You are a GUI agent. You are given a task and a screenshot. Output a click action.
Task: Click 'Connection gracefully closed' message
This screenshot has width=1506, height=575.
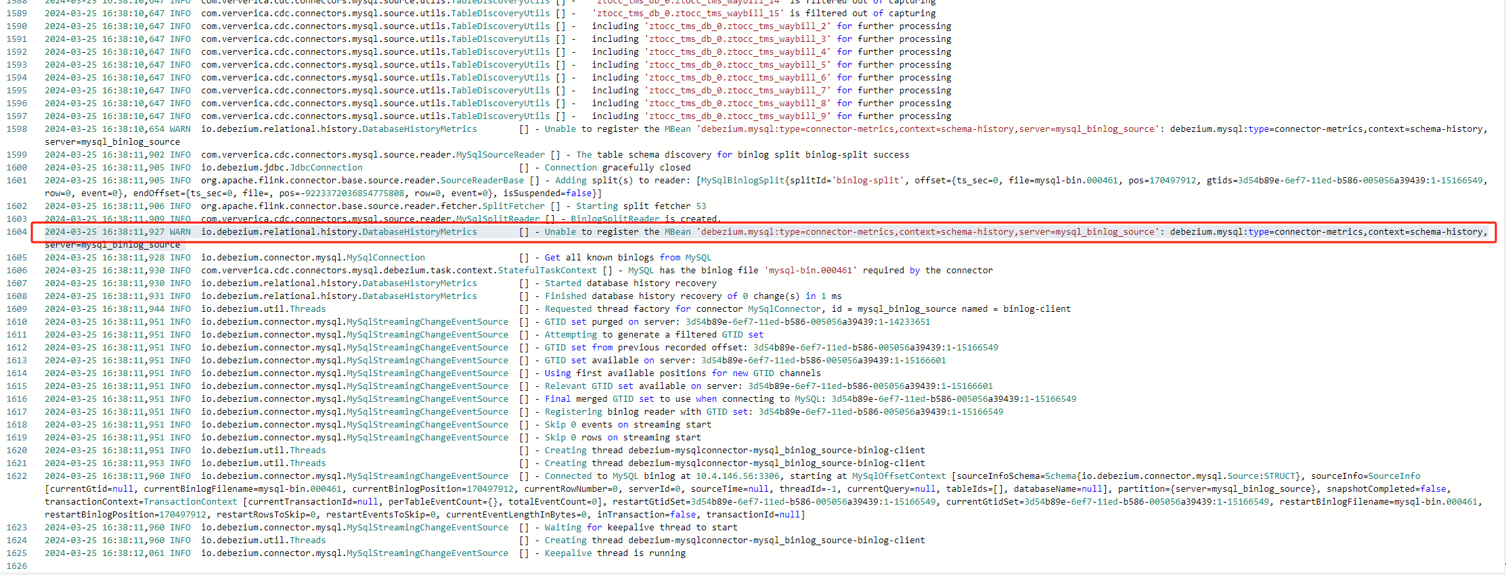(x=618, y=168)
